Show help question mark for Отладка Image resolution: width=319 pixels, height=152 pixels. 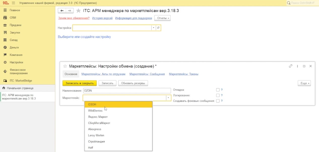[x=222, y=90]
